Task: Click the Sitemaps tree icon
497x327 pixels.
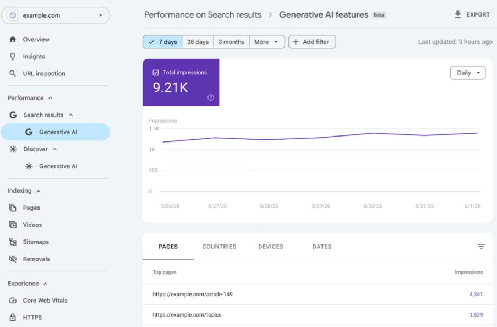Action: tap(13, 242)
